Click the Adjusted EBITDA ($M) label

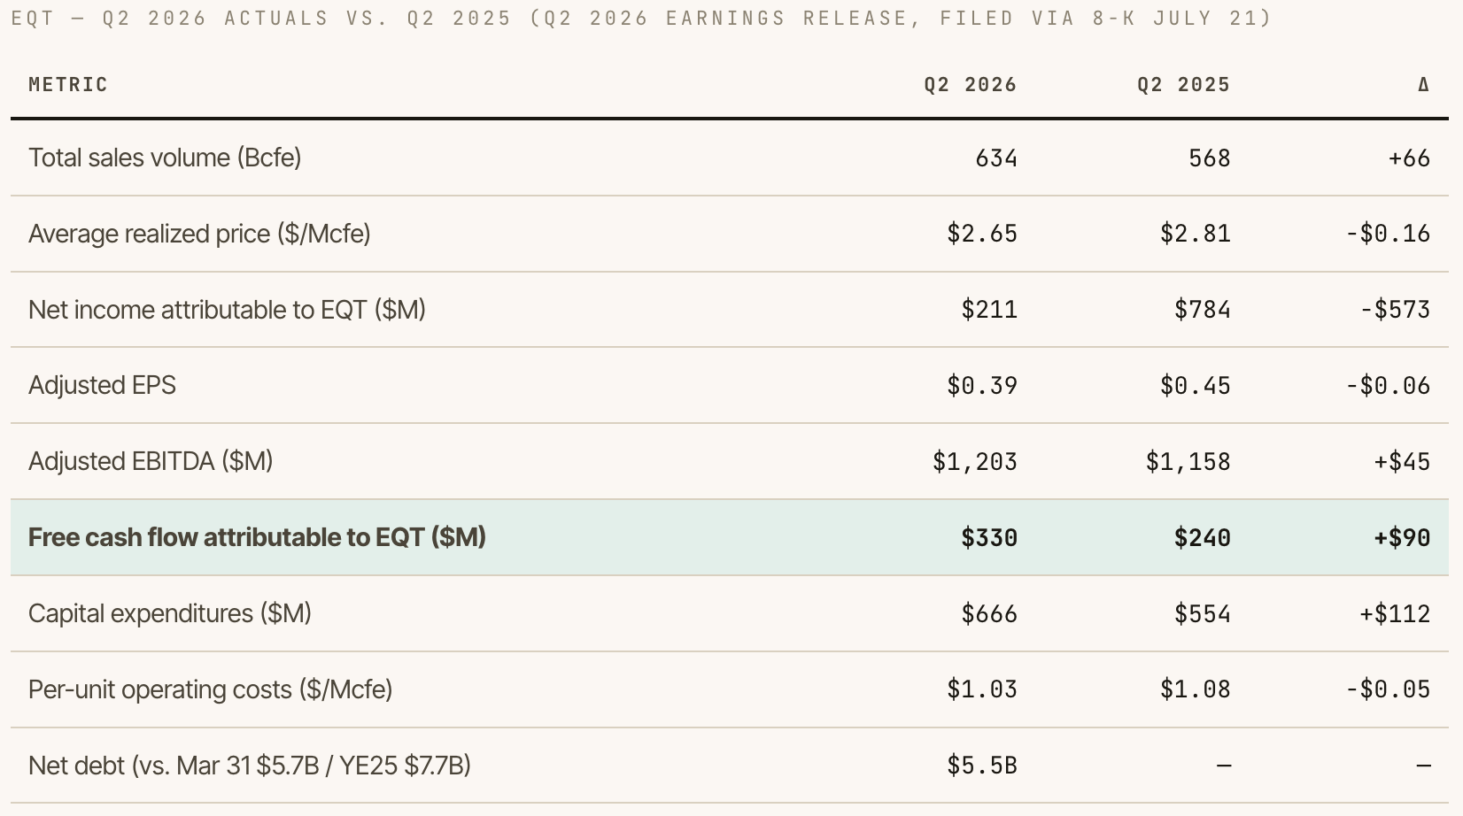(151, 461)
